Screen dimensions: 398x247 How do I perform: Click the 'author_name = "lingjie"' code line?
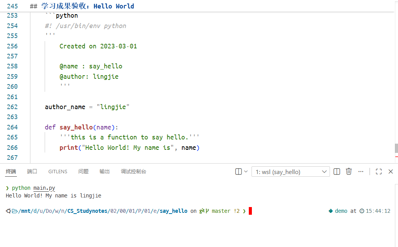click(x=87, y=107)
